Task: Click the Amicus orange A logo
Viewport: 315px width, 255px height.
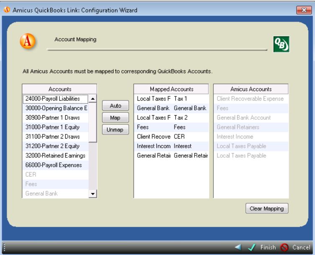Action: (28, 41)
